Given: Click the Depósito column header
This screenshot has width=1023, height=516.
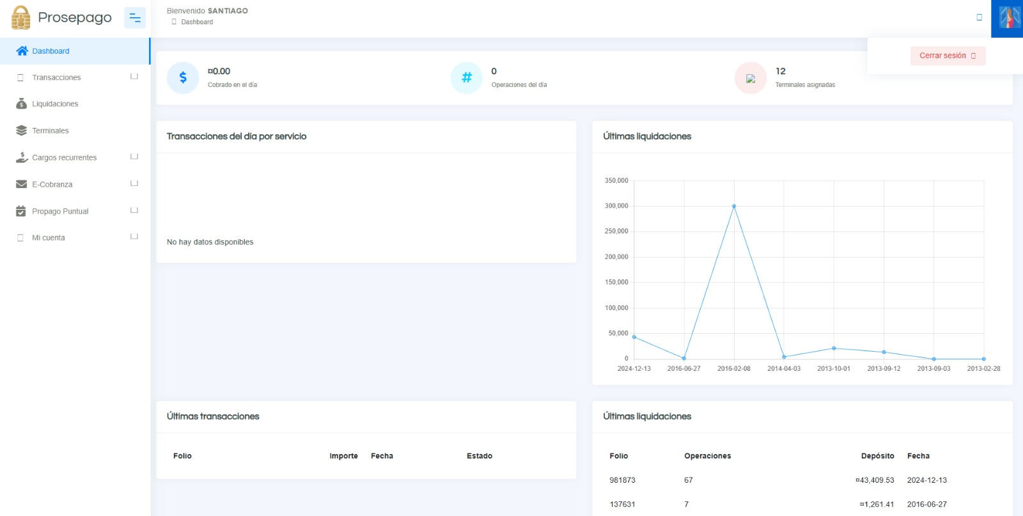Looking at the screenshot, I should [877, 456].
